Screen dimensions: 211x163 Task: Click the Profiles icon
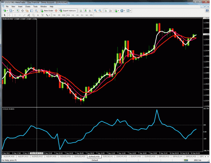click(11, 10)
